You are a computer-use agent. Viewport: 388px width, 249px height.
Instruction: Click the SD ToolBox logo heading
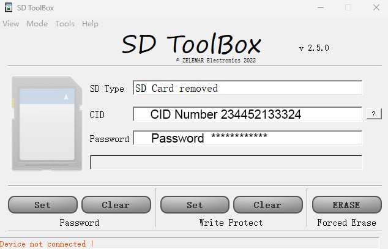pos(192,44)
